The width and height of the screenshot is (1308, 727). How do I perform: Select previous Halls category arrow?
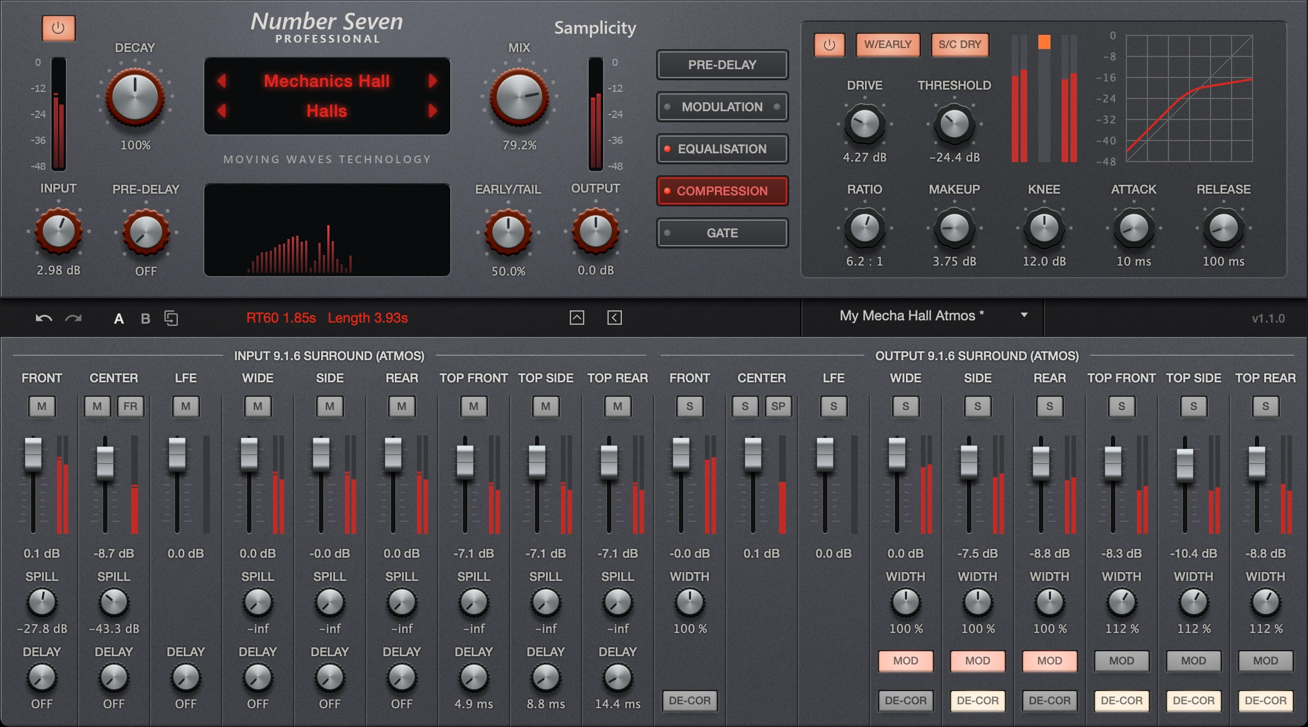point(222,111)
